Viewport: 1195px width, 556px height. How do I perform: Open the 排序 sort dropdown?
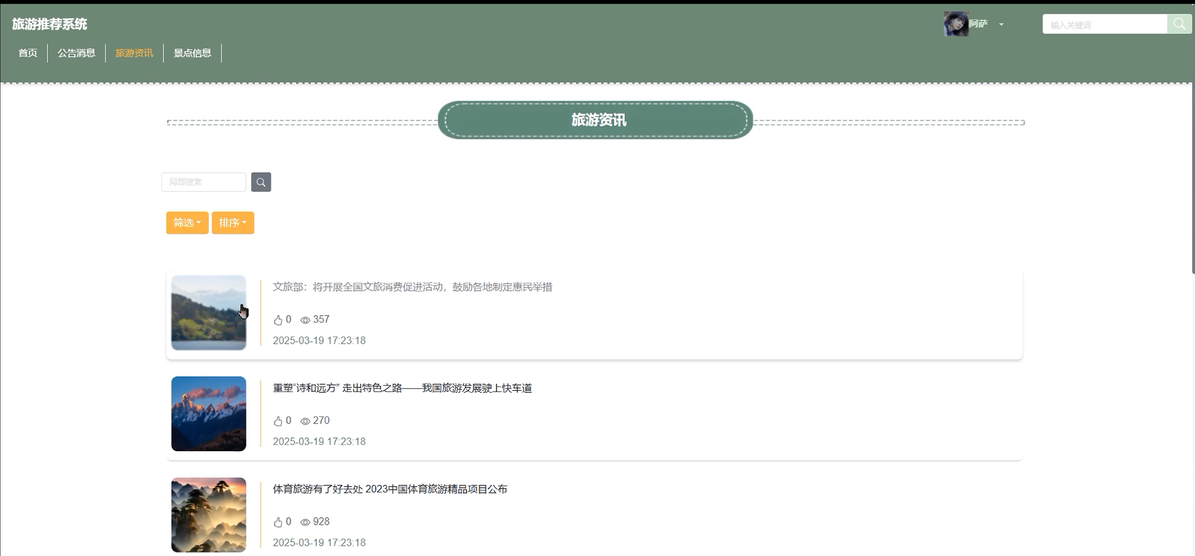click(232, 223)
